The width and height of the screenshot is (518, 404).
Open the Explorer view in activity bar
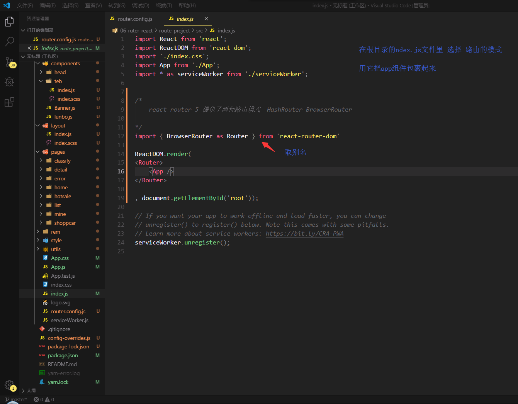[x=9, y=22]
